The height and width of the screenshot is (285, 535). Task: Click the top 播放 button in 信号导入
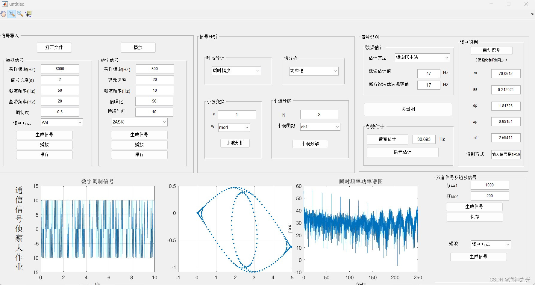point(138,47)
